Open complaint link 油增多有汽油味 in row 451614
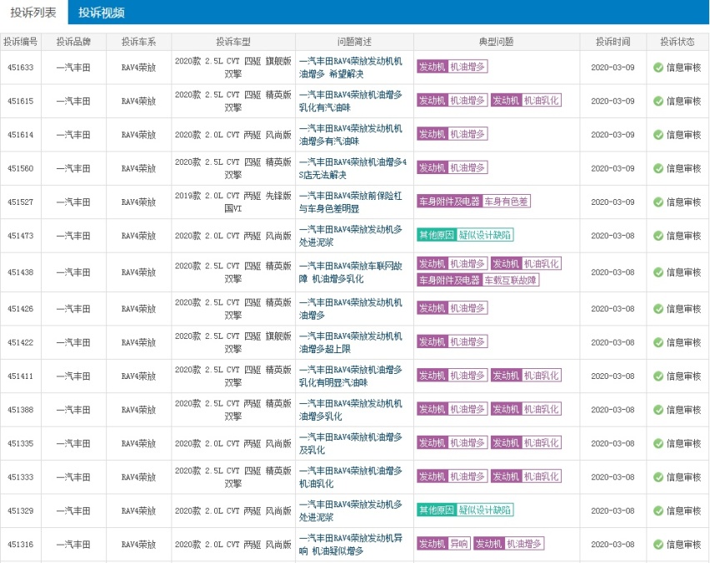Image resolution: width=710 pixels, height=563 pixels. (x=351, y=134)
